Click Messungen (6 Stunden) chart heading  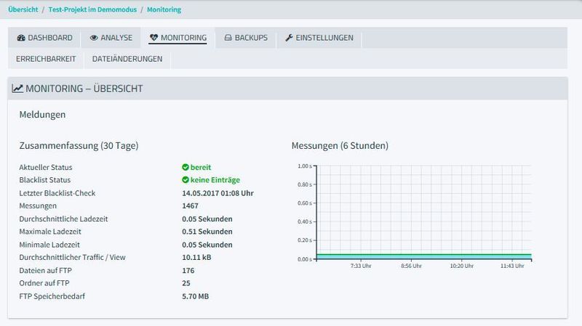click(340, 146)
